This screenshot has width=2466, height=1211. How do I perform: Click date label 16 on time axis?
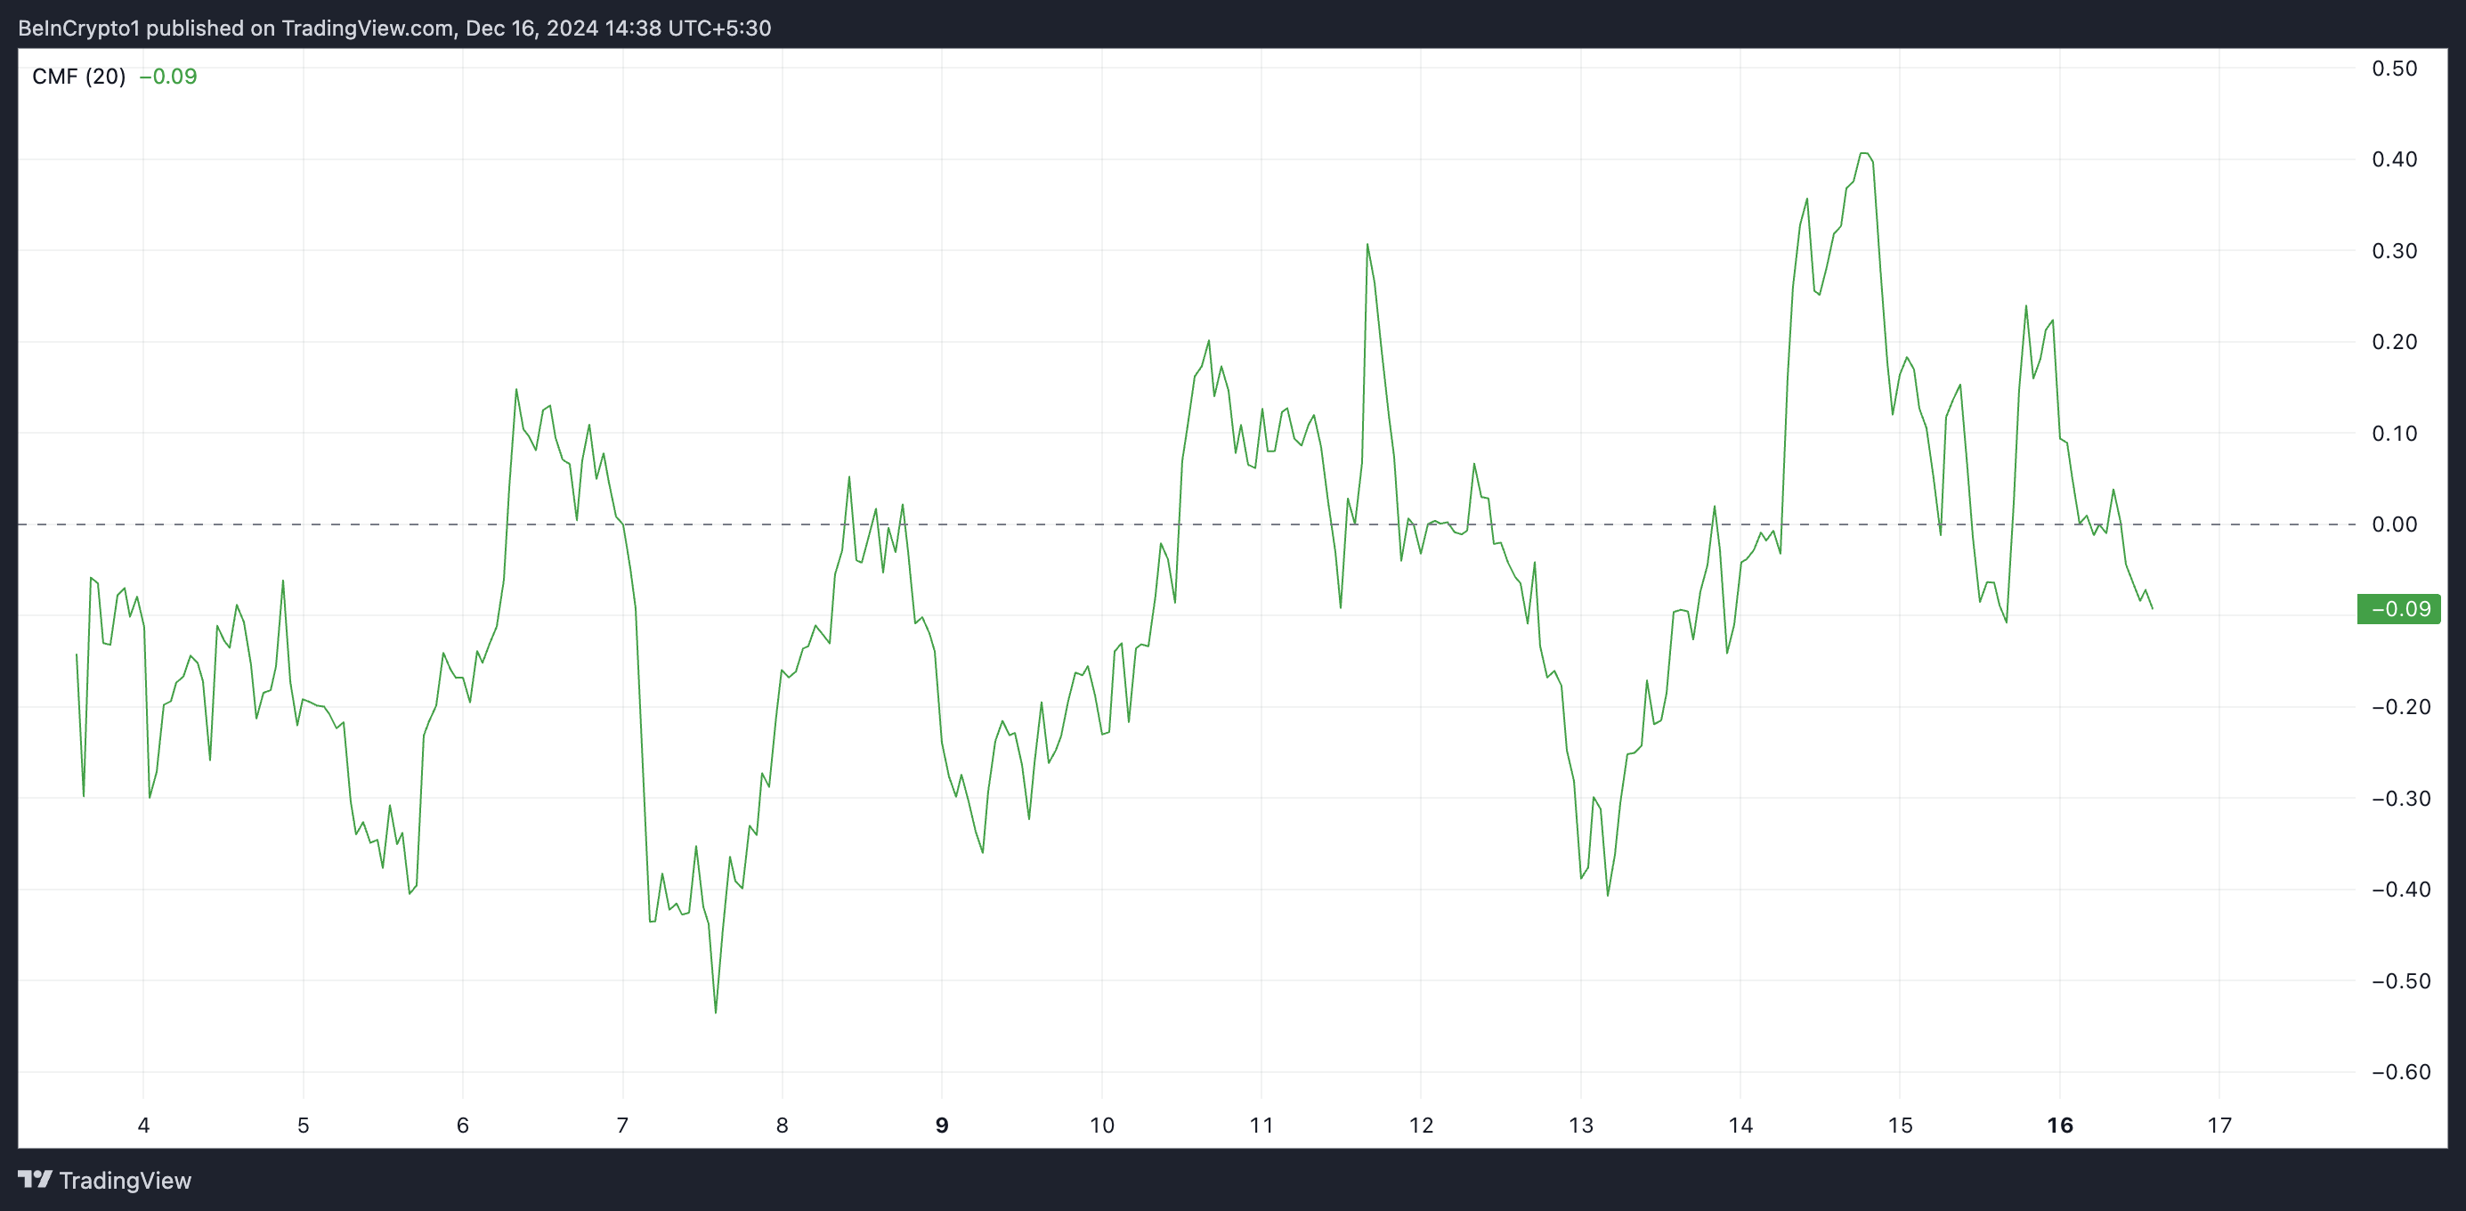2059,1126
